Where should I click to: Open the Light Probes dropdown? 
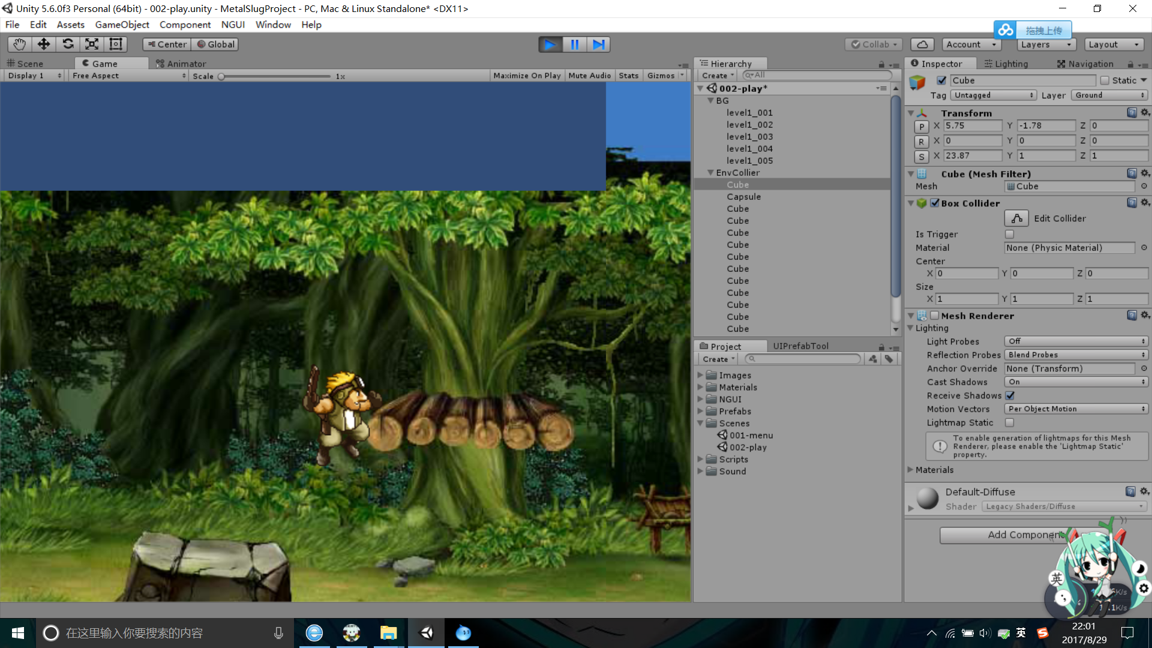pos(1076,341)
